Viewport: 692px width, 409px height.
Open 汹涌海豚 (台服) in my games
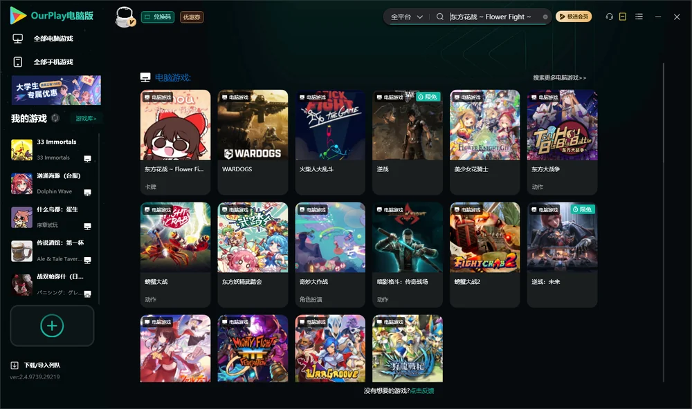(x=52, y=183)
